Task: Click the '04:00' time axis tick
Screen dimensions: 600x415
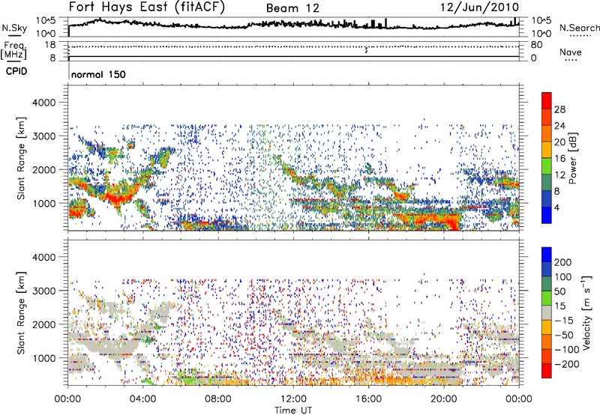Action: [143, 399]
